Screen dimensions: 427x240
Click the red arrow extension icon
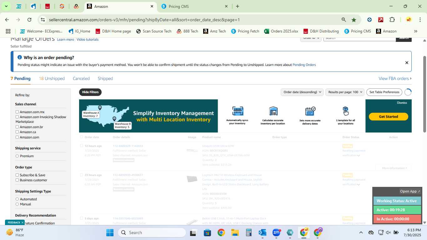click(381, 20)
